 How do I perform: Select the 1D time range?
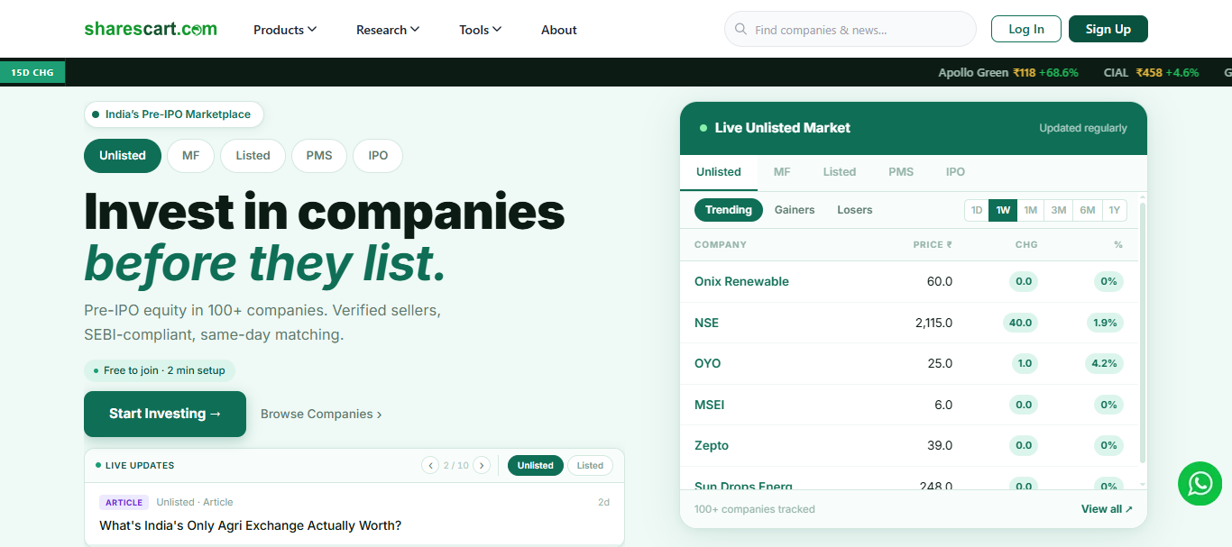(x=976, y=210)
